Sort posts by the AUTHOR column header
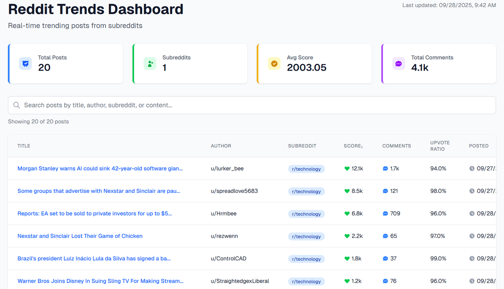This screenshot has height=289, width=504. tap(221, 146)
